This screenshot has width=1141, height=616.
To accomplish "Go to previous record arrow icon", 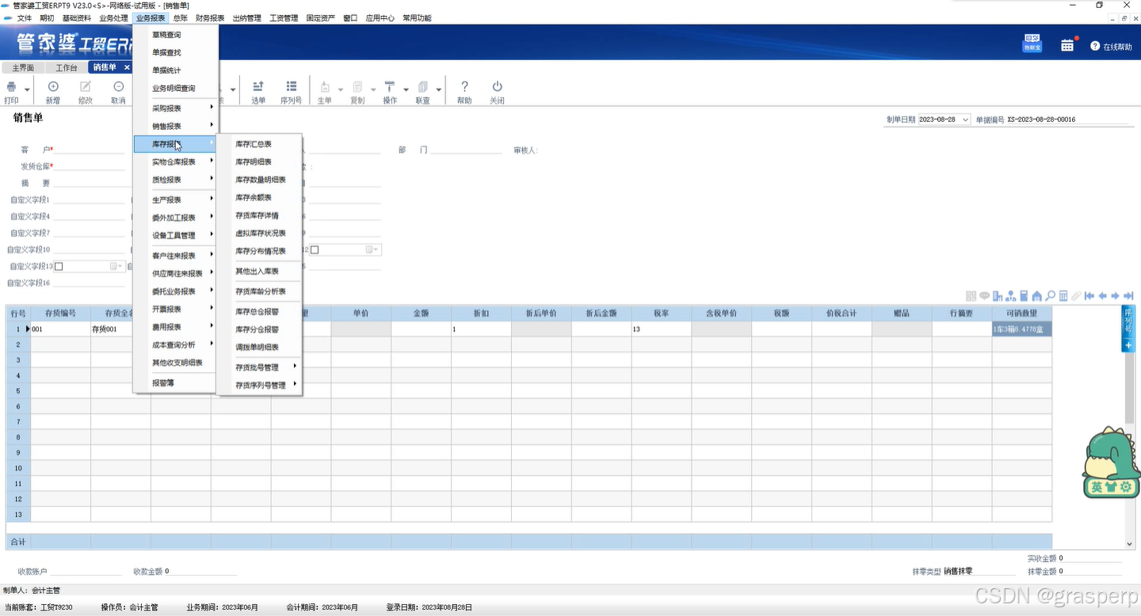I will point(1102,296).
